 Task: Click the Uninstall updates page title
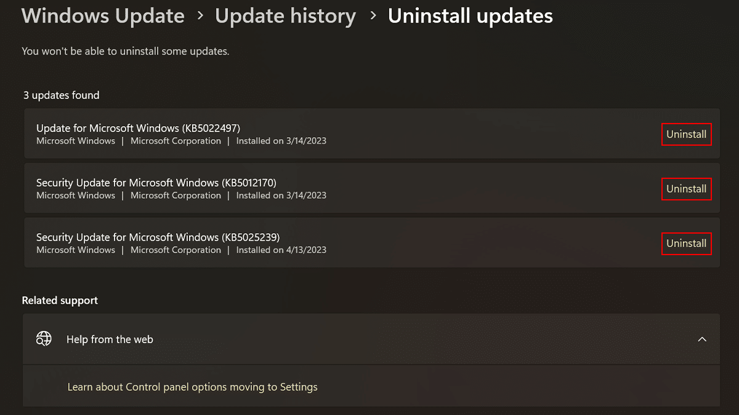(470, 16)
